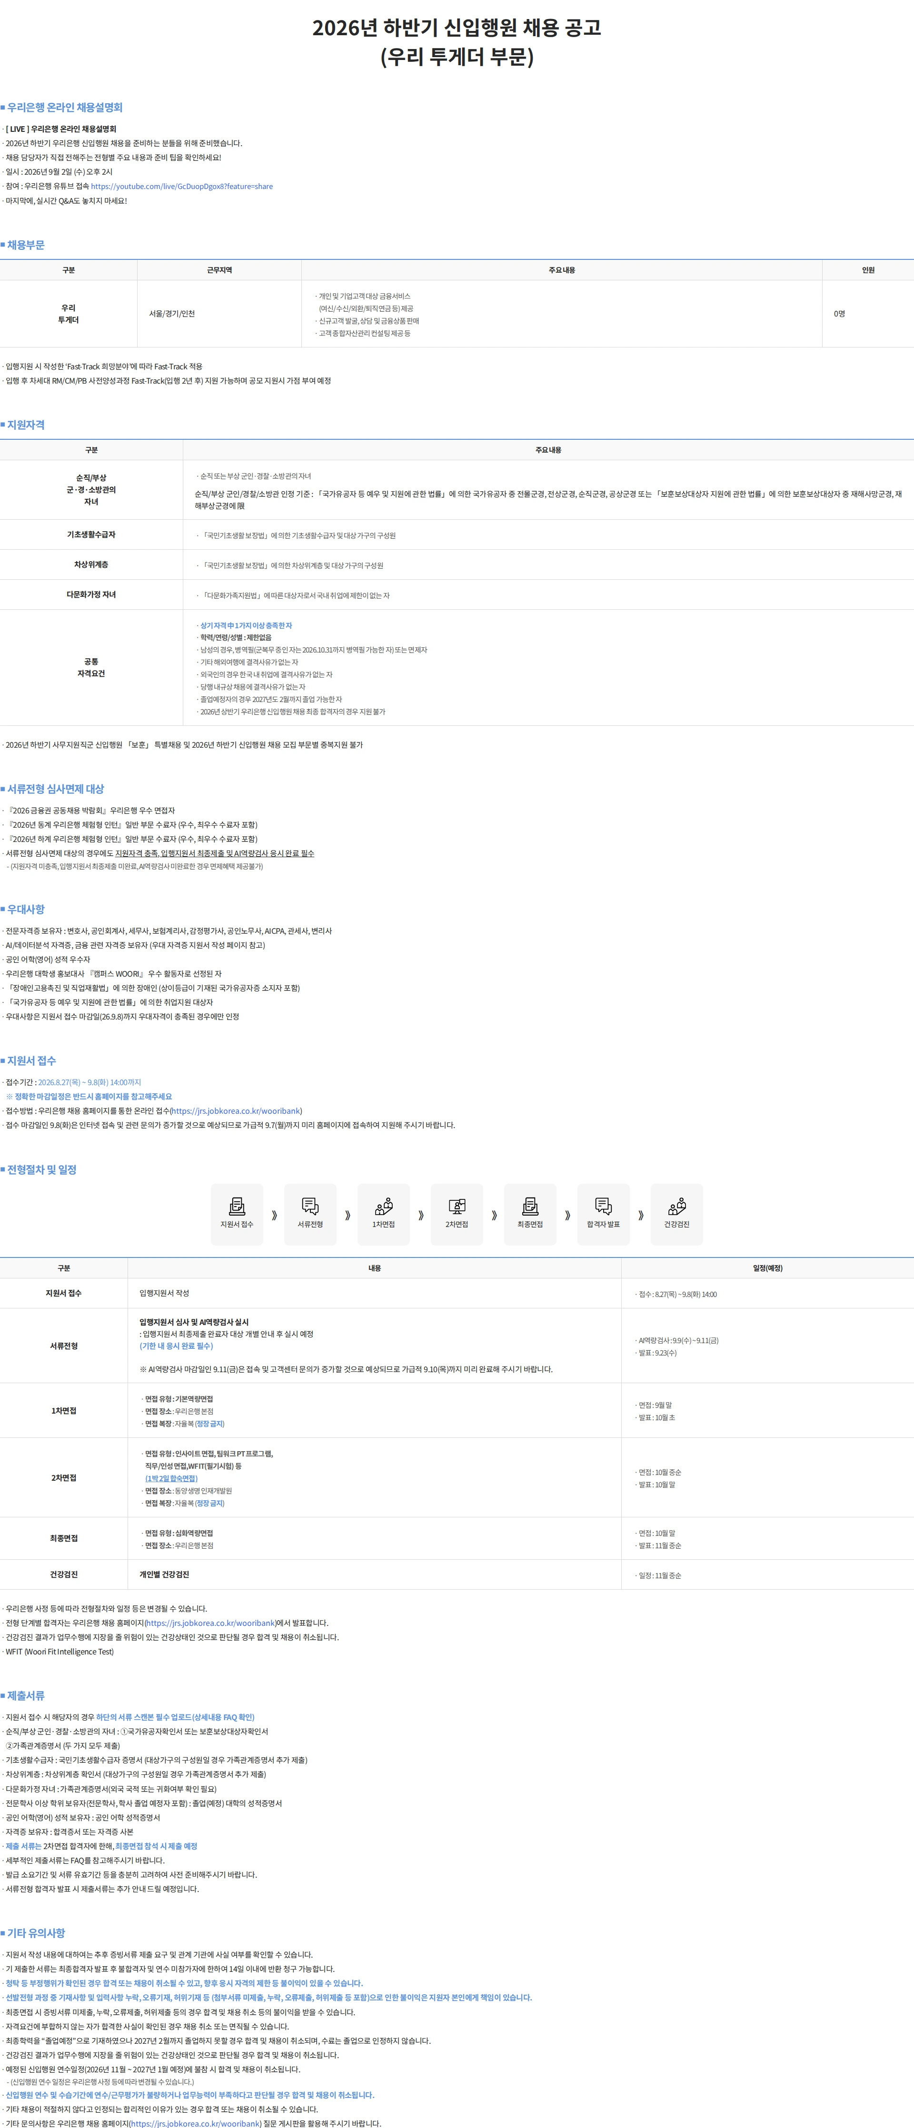The image size is (914, 2128).
Task: Click the 다문화가정 자녀 row label
Action: click(x=91, y=595)
